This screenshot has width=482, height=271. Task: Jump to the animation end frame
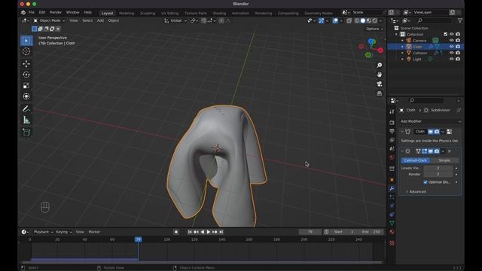click(x=221, y=232)
